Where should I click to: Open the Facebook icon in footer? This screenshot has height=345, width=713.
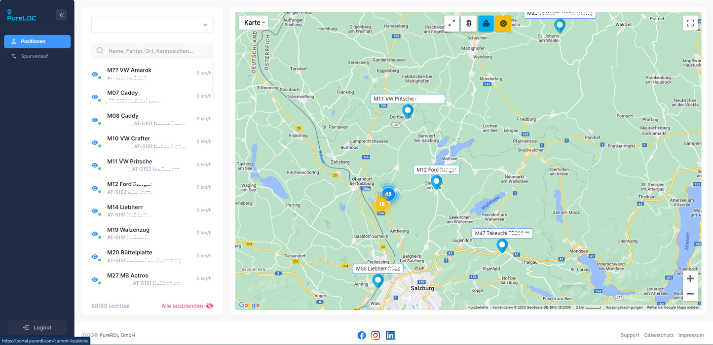tap(362, 335)
